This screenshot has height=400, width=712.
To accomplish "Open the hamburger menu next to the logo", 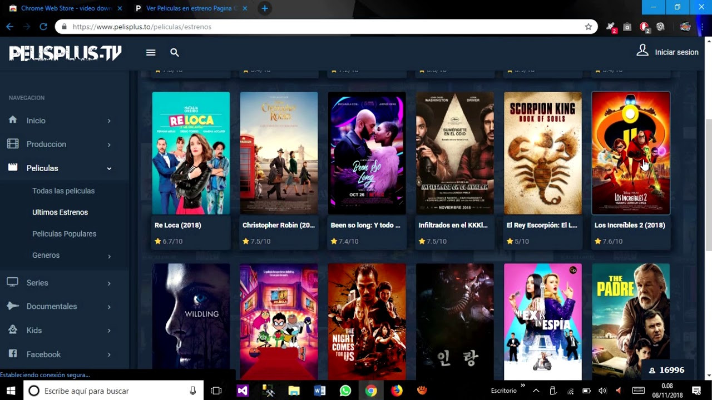I will tap(151, 52).
